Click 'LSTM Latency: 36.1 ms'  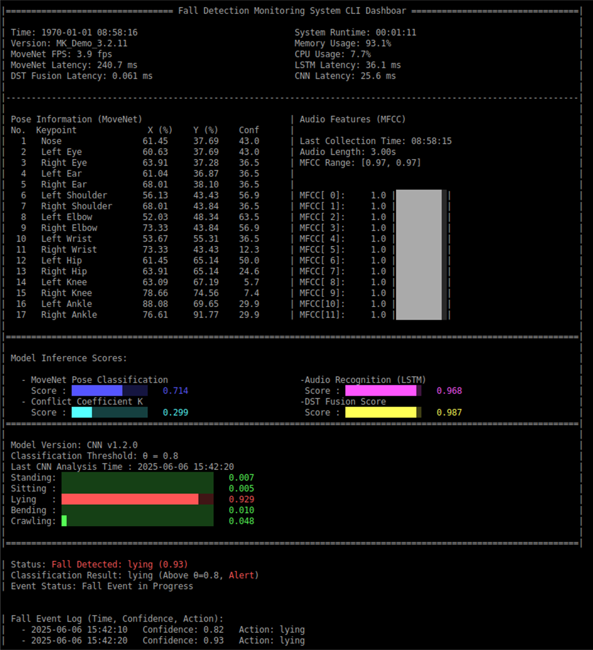click(x=348, y=65)
